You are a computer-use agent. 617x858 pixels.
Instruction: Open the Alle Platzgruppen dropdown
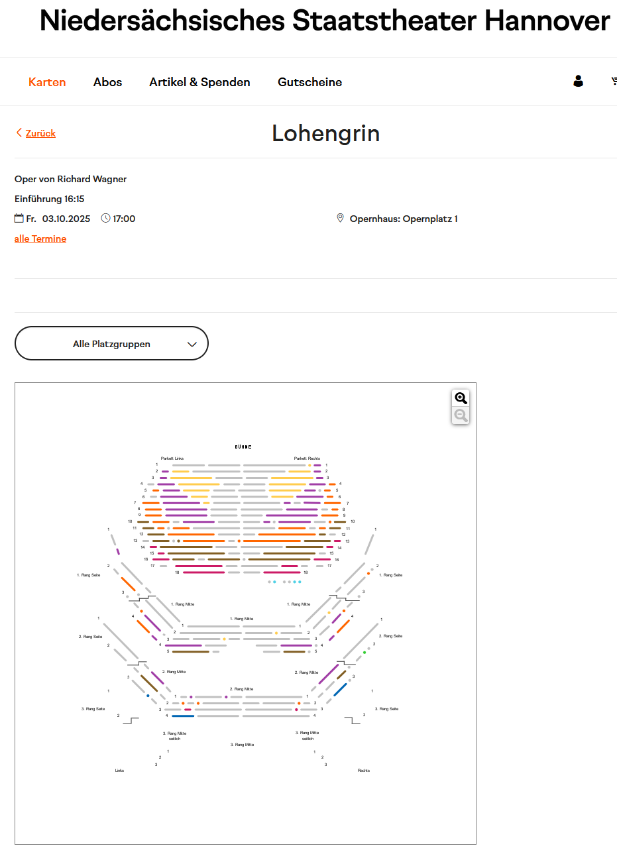coord(111,343)
